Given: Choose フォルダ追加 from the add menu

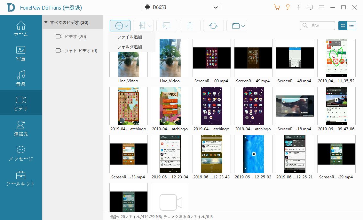Looking at the screenshot, I should tap(130, 47).
